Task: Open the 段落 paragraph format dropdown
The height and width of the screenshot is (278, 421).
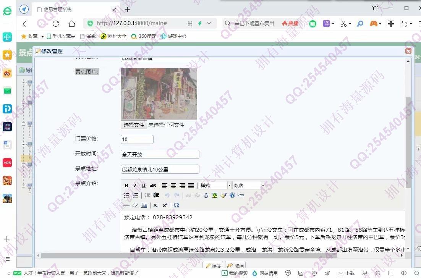Action: tap(249, 186)
